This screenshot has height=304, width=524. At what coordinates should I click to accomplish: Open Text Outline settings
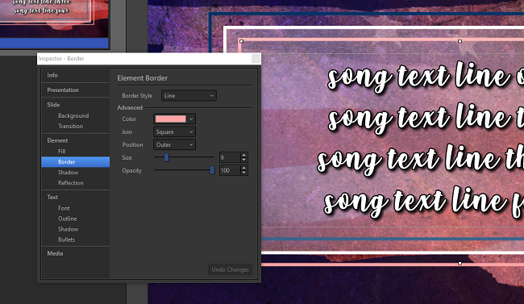pos(68,219)
